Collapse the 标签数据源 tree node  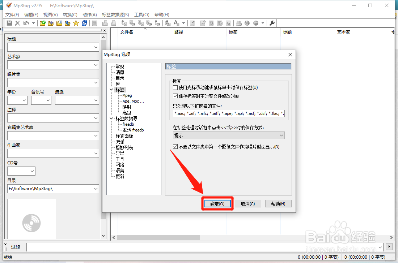[x=111, y=118]
